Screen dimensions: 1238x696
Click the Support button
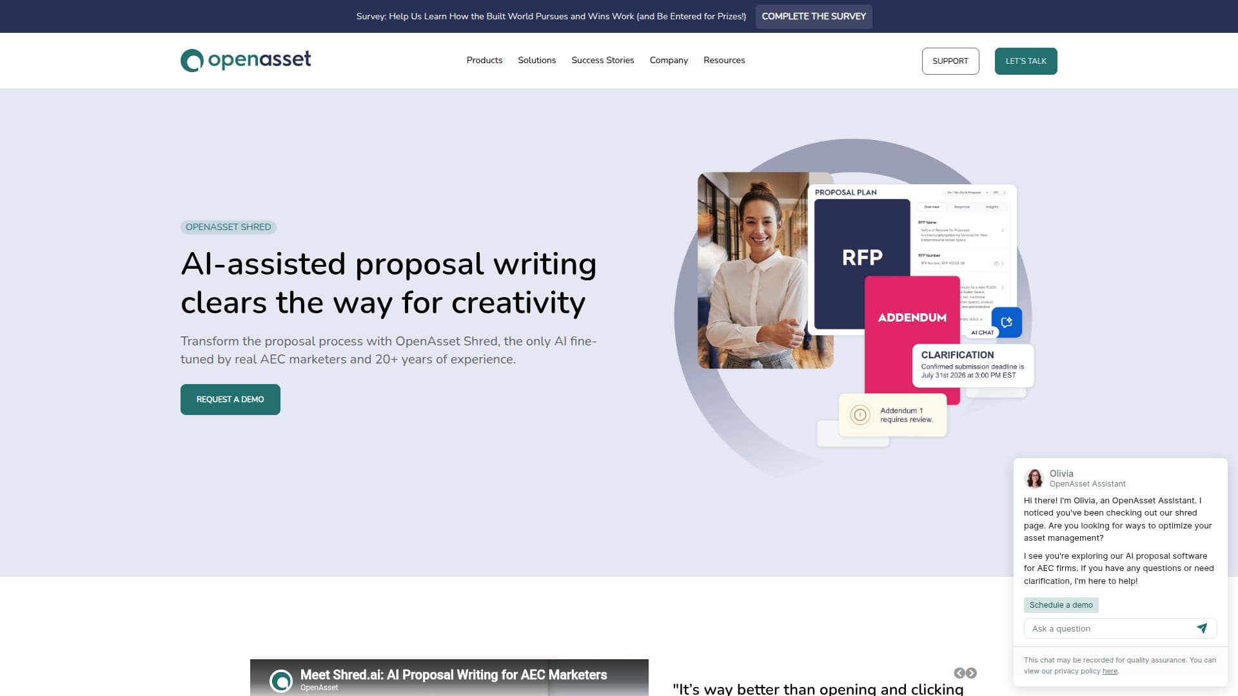(x=950, y=61)
